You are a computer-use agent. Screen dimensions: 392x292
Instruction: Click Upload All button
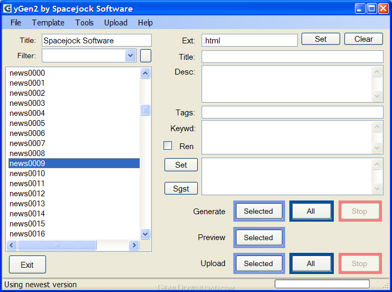point(311,263)
